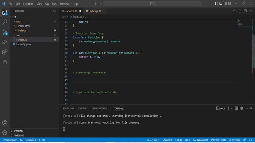Select index.ts in the explorer tree
This screenshot has width=255, height=143.
coord(34,40)
